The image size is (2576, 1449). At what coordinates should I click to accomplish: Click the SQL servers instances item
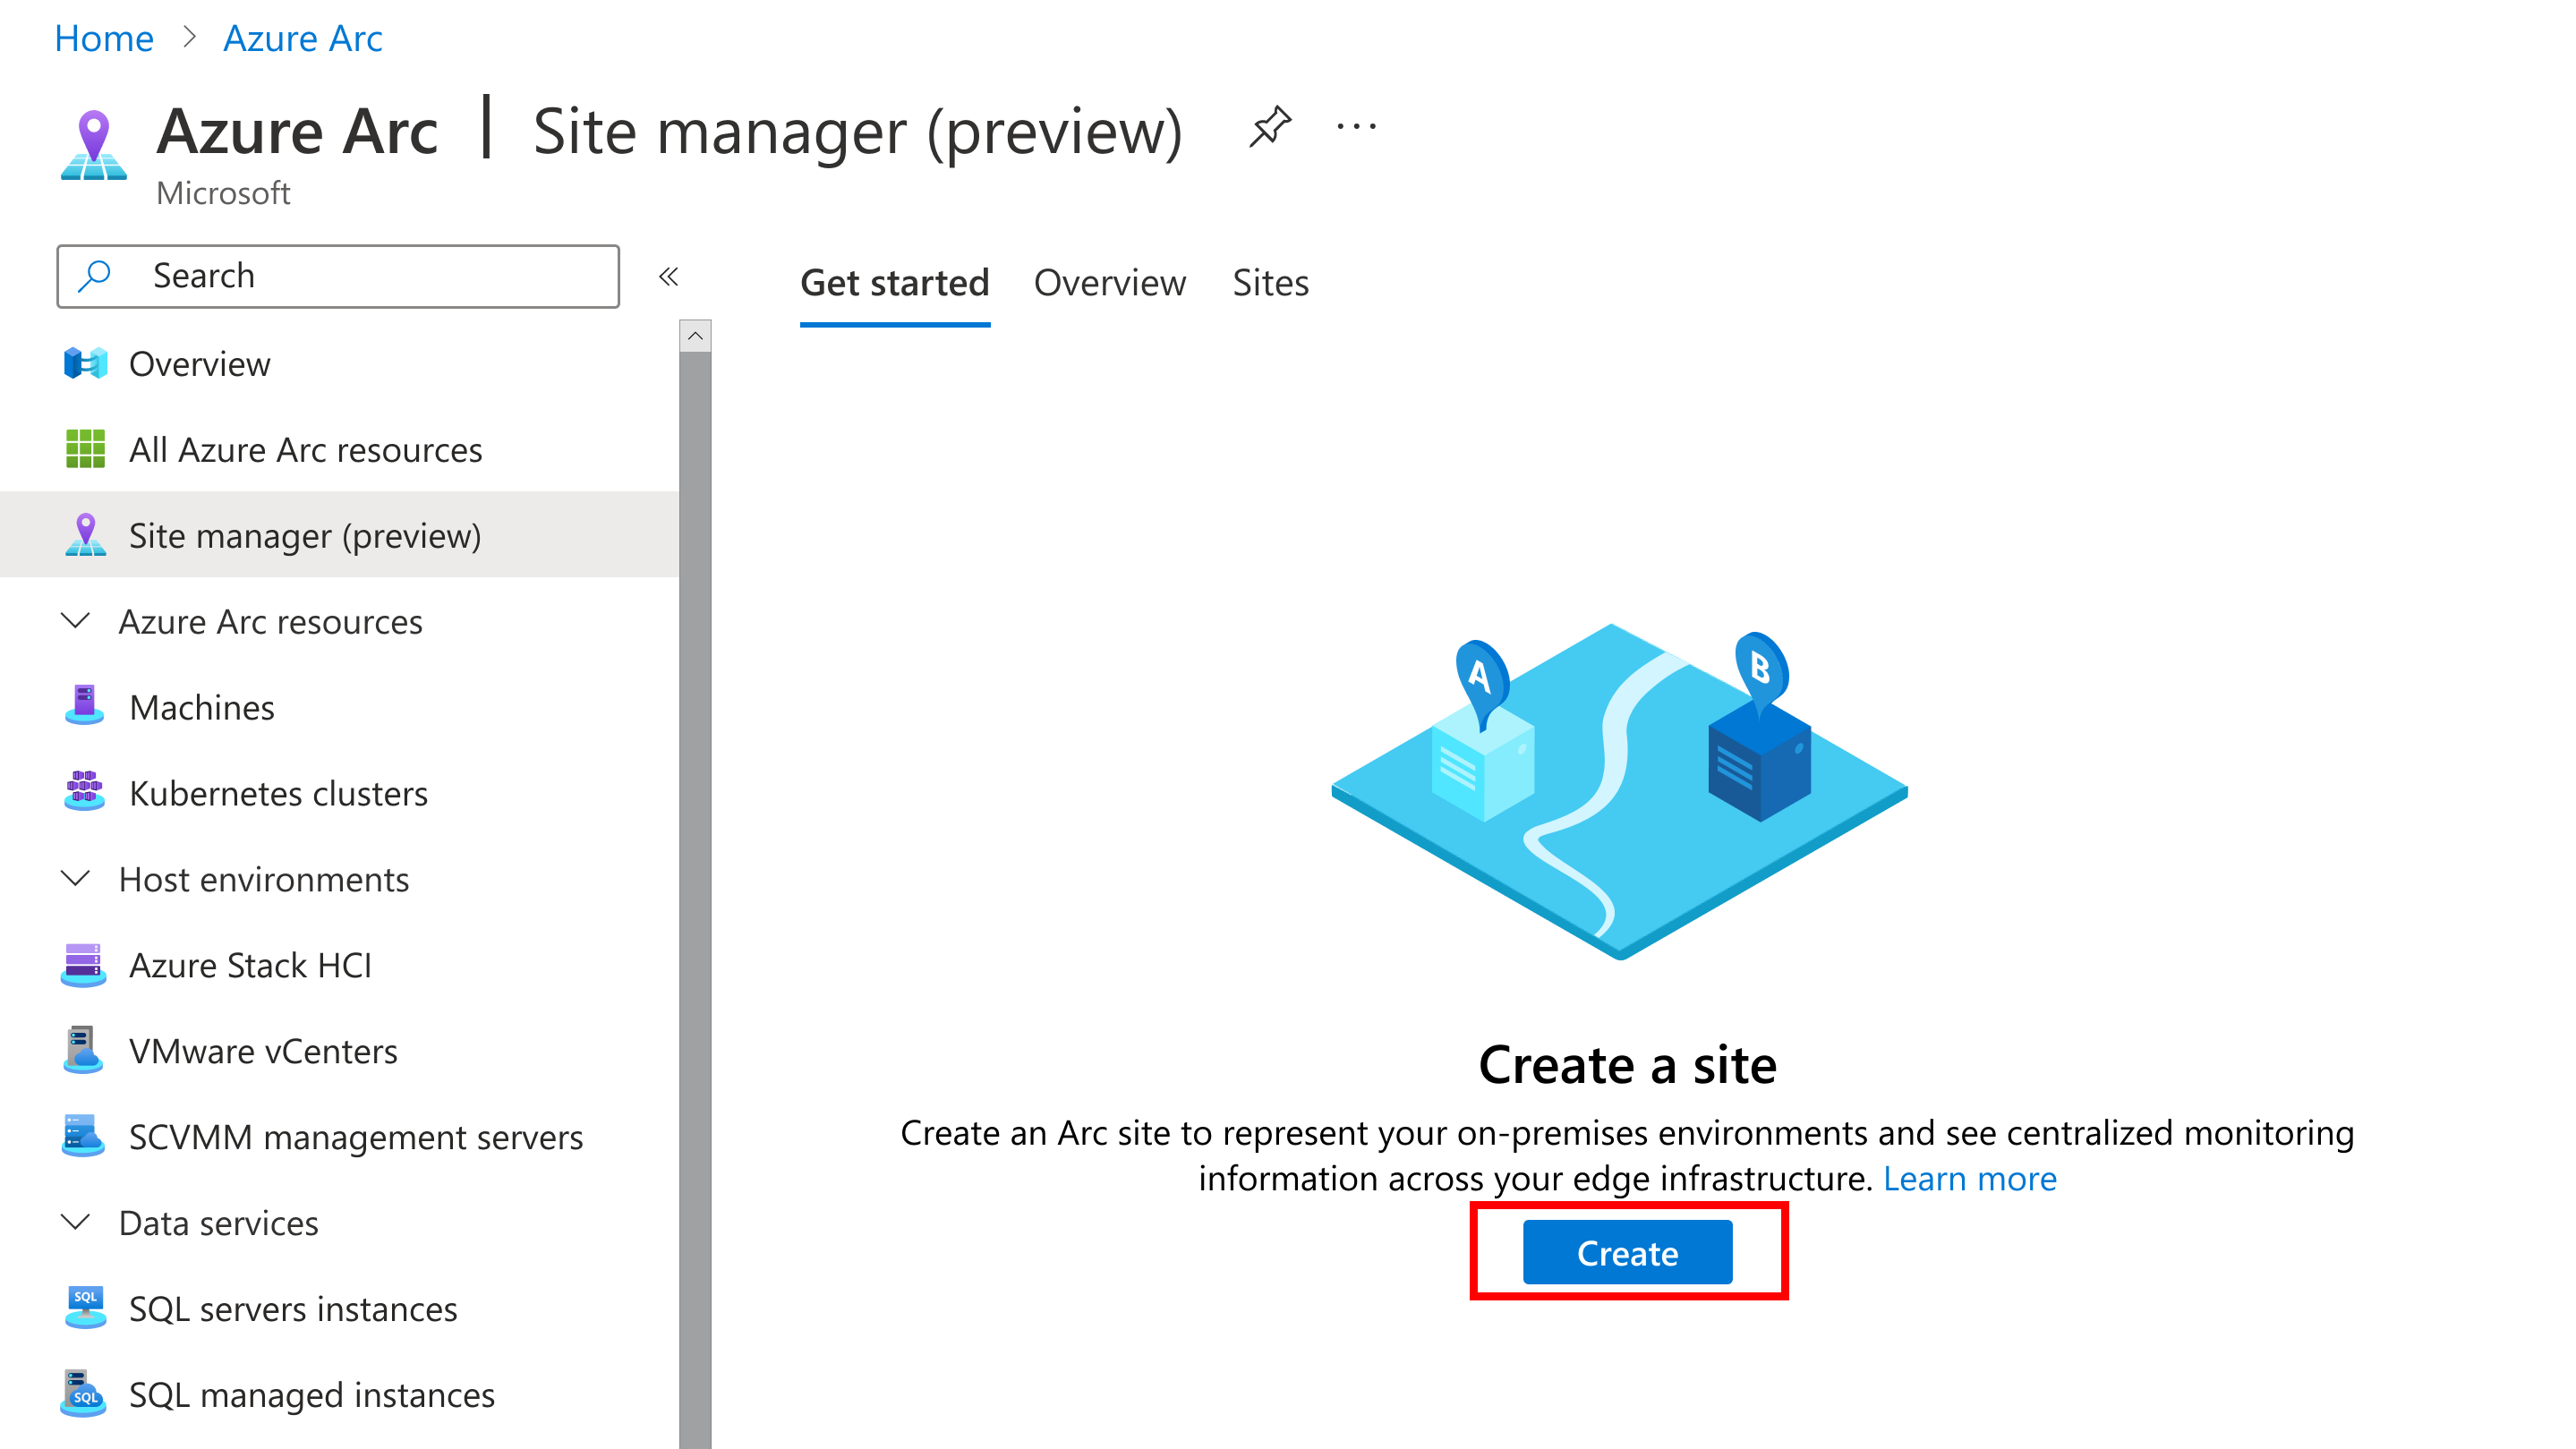[292, 1309]
